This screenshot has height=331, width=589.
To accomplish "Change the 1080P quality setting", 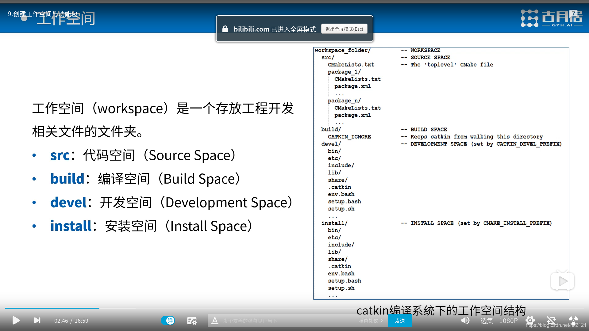I will coord(508,321).
